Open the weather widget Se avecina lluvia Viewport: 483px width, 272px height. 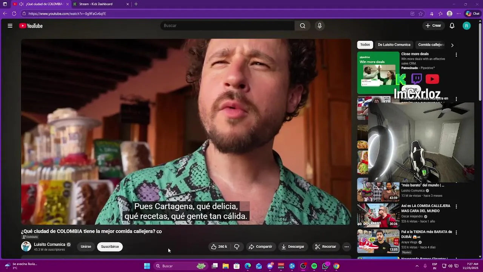click(21, 266)
